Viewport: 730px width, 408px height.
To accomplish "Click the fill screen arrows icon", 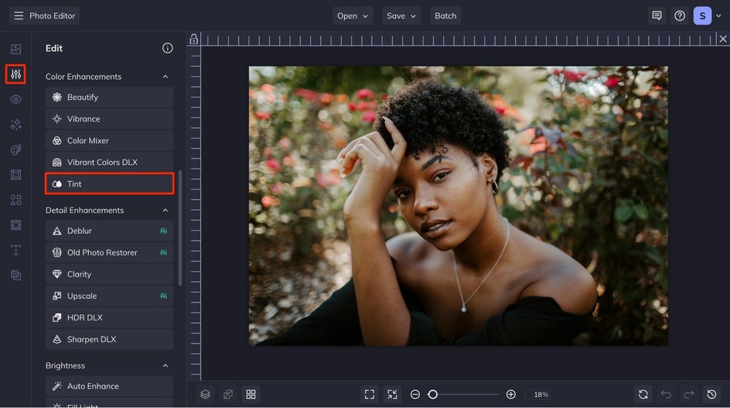I will click(393, 395).
